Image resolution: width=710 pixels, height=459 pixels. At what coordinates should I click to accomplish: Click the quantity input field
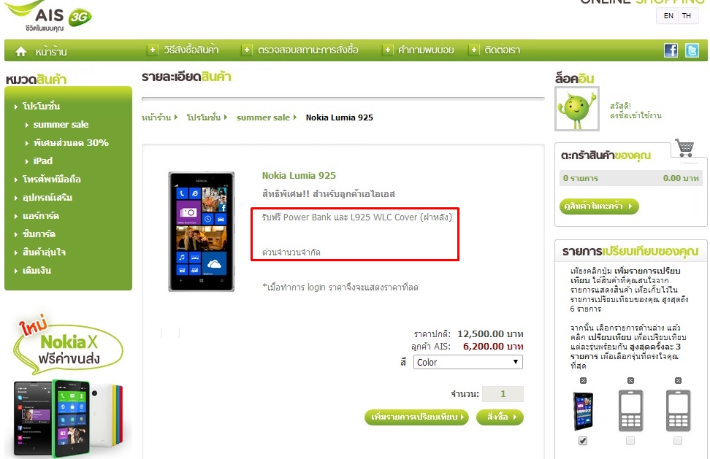click(x=503, y=394)
